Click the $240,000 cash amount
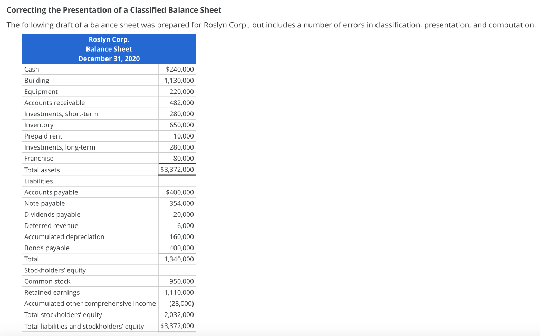Image resolution: width=540 pixels, height=336 pixels. [x=180, y=69]
